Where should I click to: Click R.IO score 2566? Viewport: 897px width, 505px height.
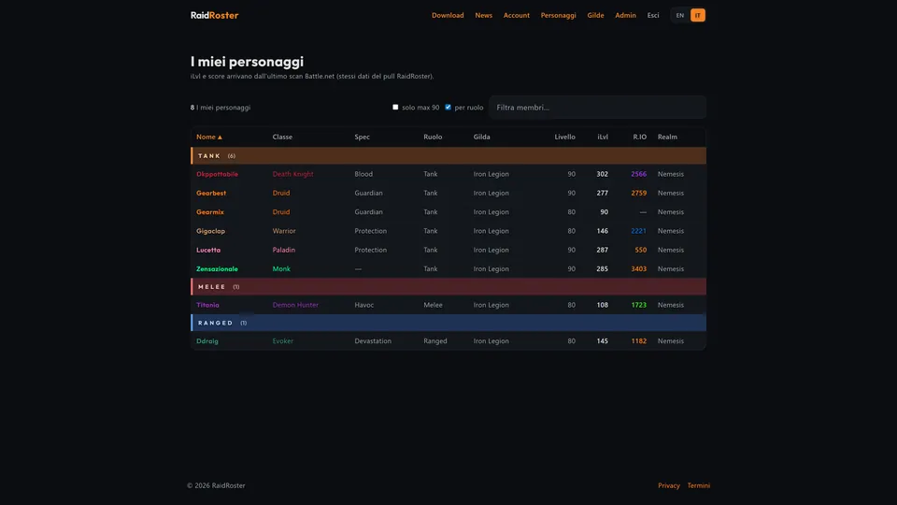coord(638,174)
